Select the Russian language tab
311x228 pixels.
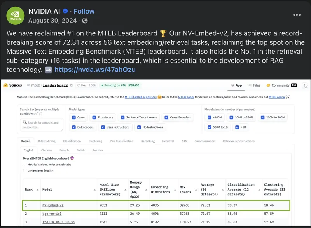tap(98, 150)
